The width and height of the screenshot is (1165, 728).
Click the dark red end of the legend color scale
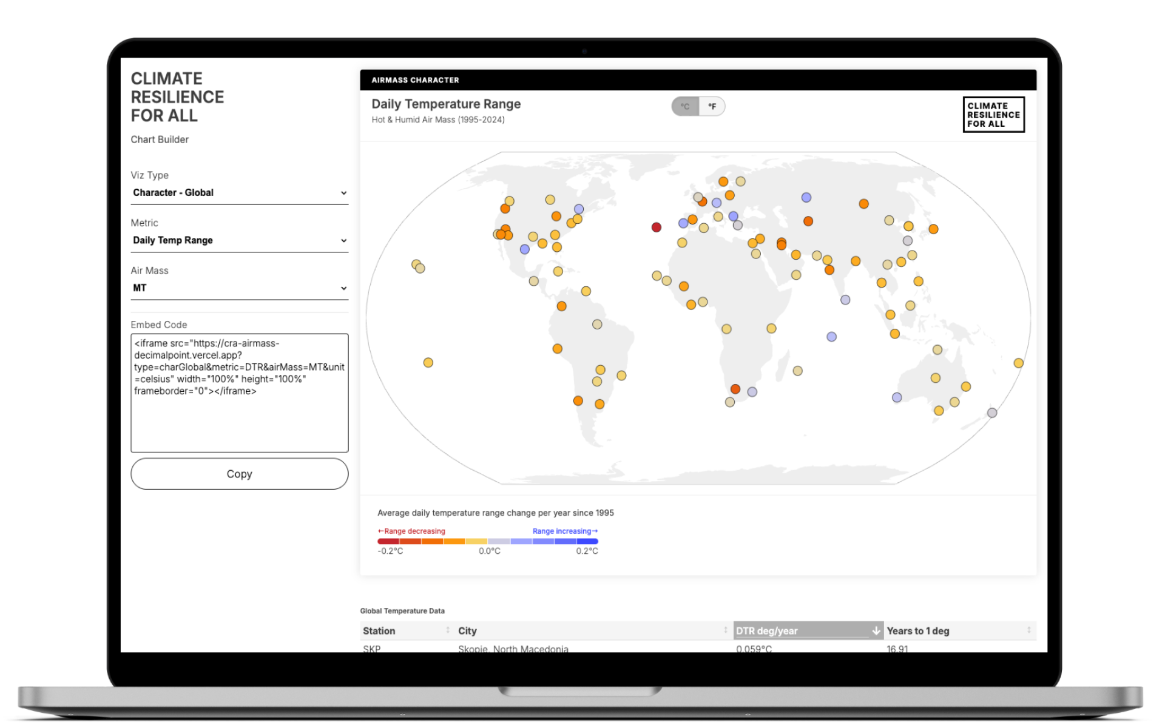388,541
